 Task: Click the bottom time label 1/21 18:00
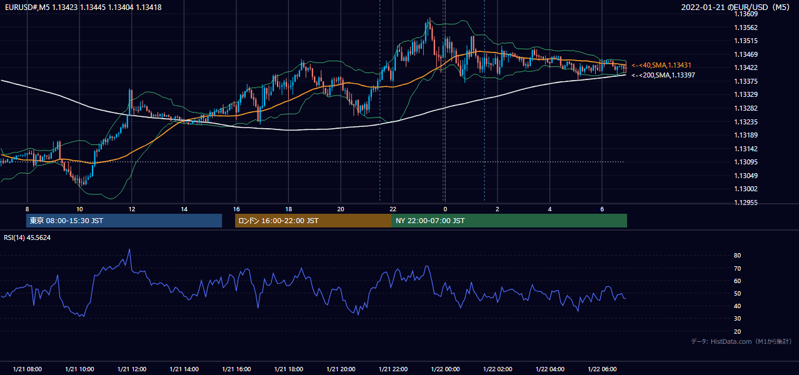click(x=288, y=369)
